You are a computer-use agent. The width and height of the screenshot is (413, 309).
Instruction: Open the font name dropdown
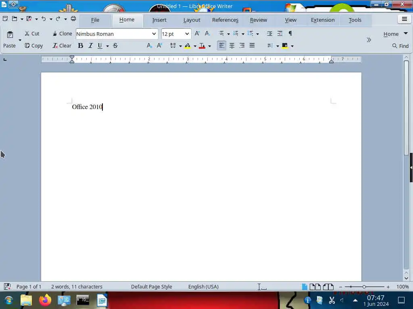(x=154, y=34)
